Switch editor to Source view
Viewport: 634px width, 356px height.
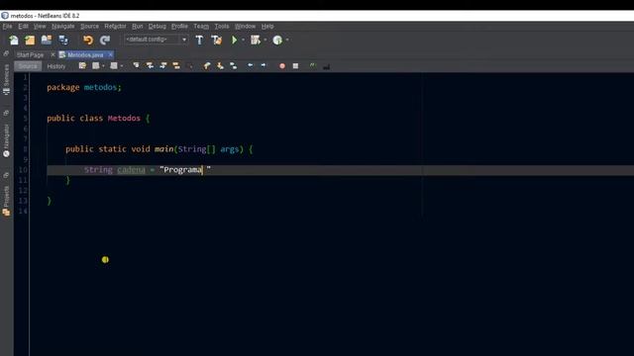point(28,66)
